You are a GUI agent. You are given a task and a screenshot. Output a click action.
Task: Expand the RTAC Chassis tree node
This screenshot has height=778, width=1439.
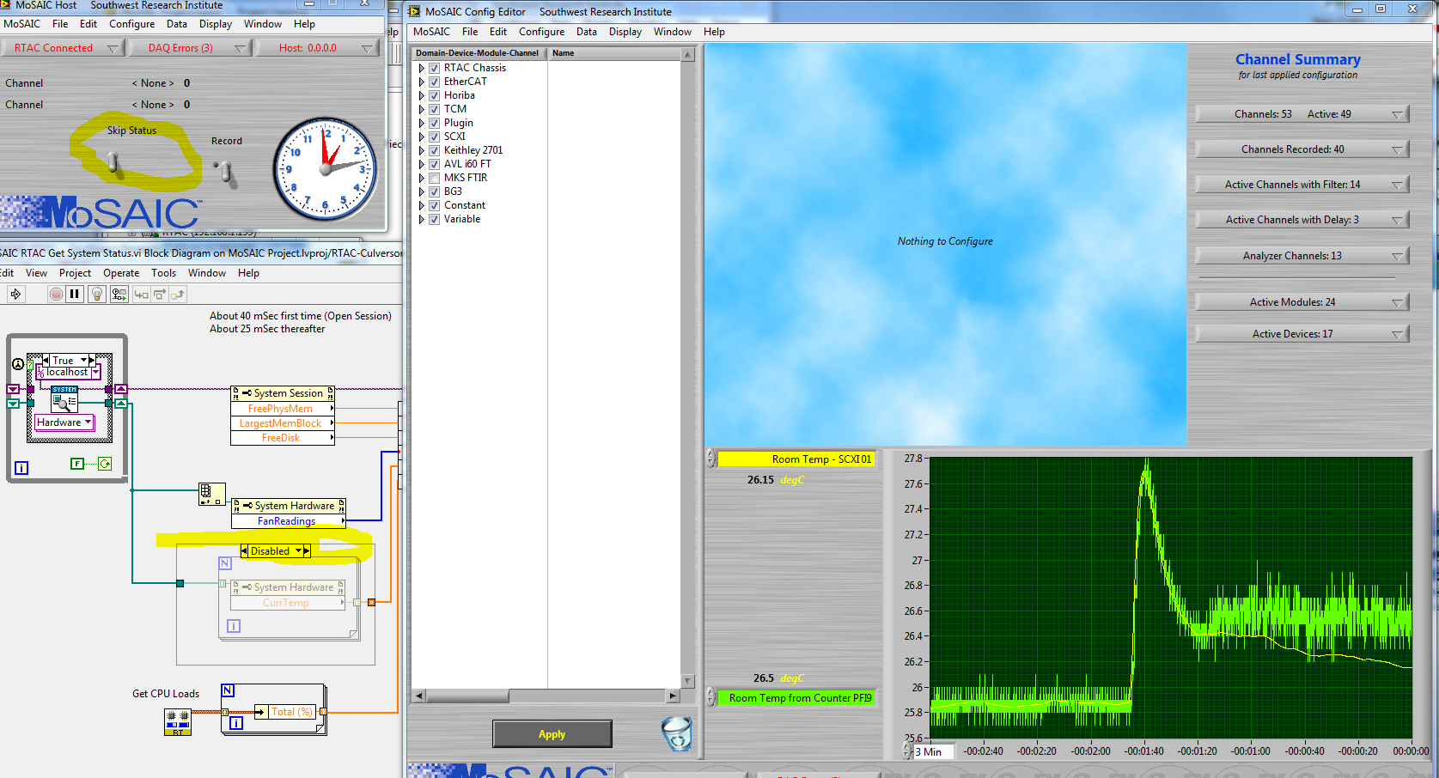point(422,68)
